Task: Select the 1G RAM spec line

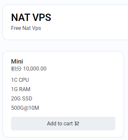Action: [21, 89]
